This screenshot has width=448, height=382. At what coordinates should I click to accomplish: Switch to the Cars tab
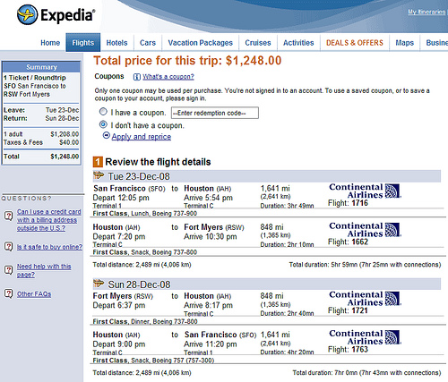click(x=148, y=43)
